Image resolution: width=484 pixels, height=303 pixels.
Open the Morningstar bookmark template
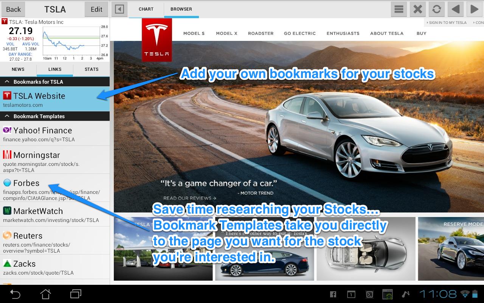[55, 160]
